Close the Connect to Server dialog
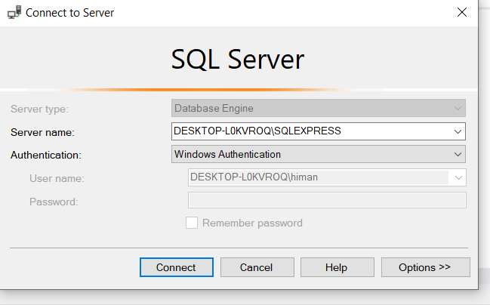Viewport: 490px width, 305px height. click(462, 13)
